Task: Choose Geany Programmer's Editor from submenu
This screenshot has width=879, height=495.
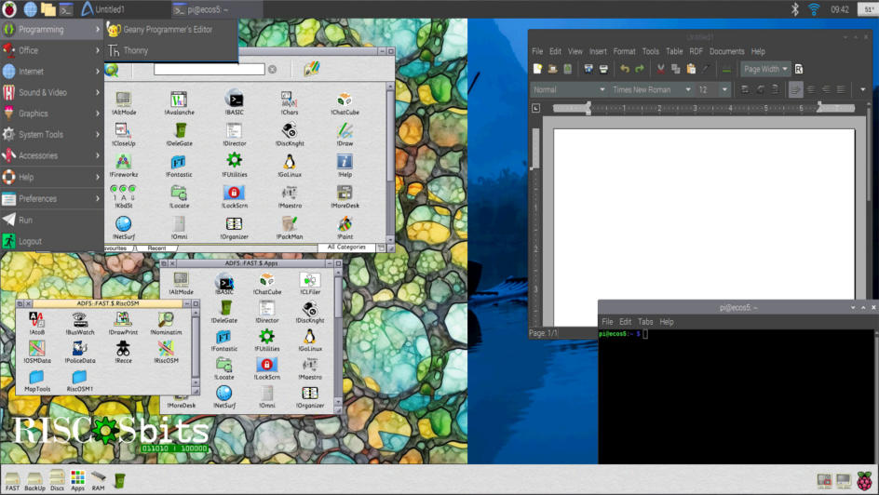Action: (171, 29)
